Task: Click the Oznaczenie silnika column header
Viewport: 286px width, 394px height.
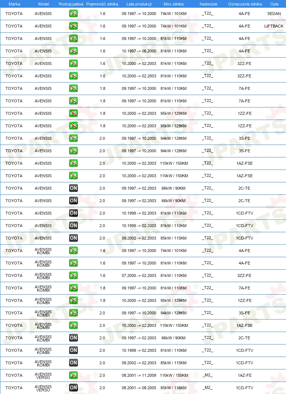Action: pyautogui.click(x=245, y=4)
